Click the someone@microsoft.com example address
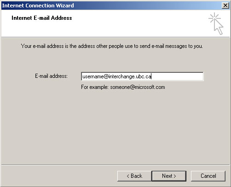This screenshot has width=231, height=187. [138, 87]
